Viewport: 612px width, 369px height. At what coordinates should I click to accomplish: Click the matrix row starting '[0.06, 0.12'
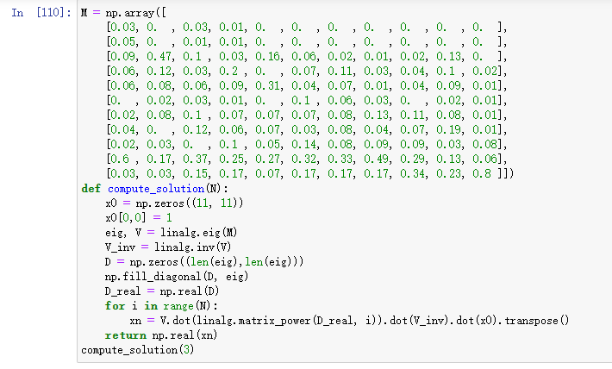(x=307, y=71)
